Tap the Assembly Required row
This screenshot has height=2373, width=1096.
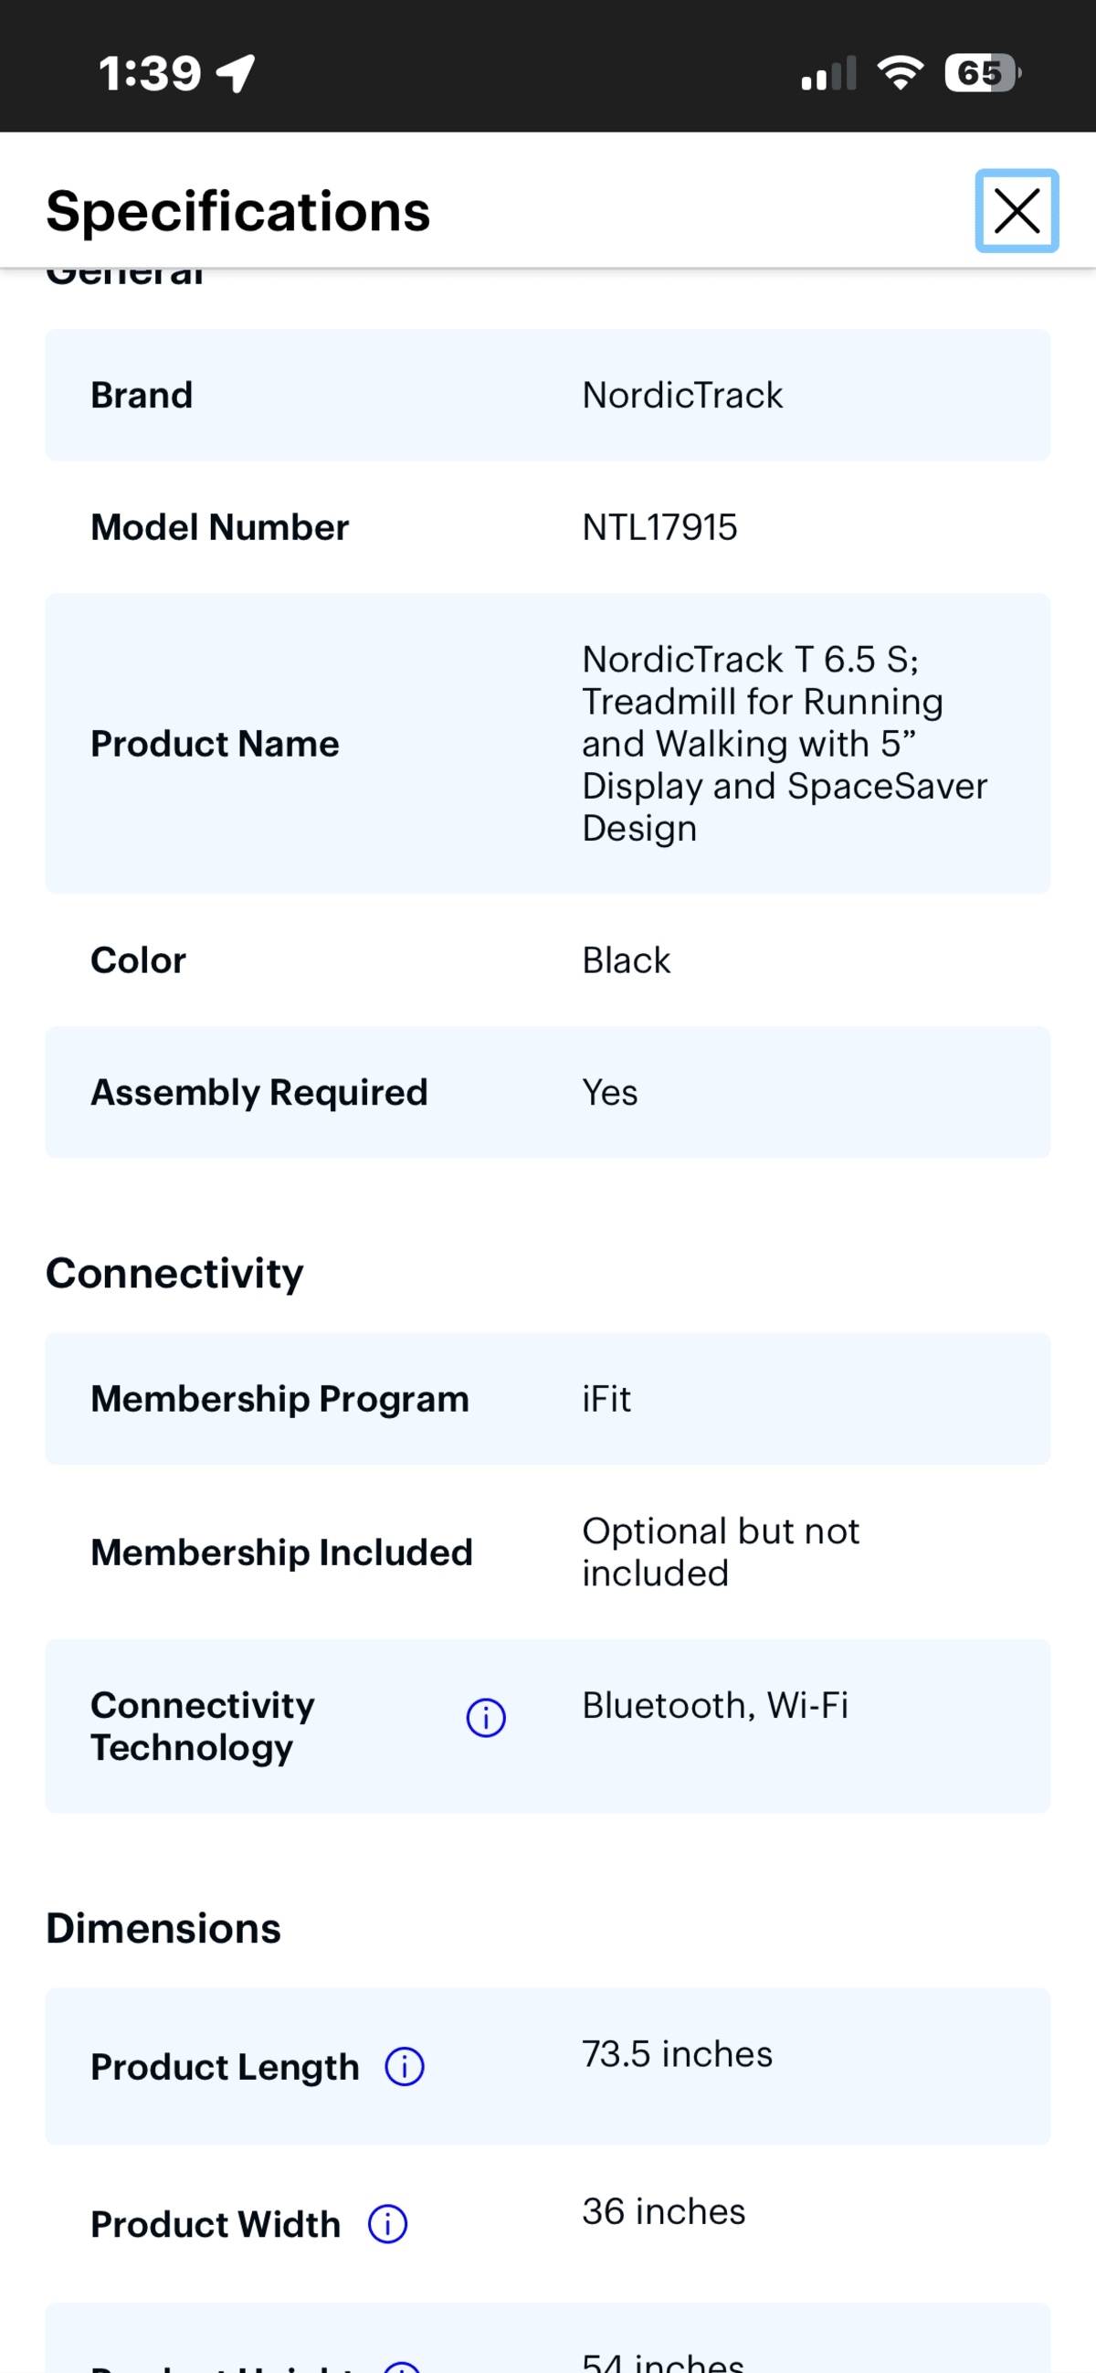click(x=548, y=1093)
